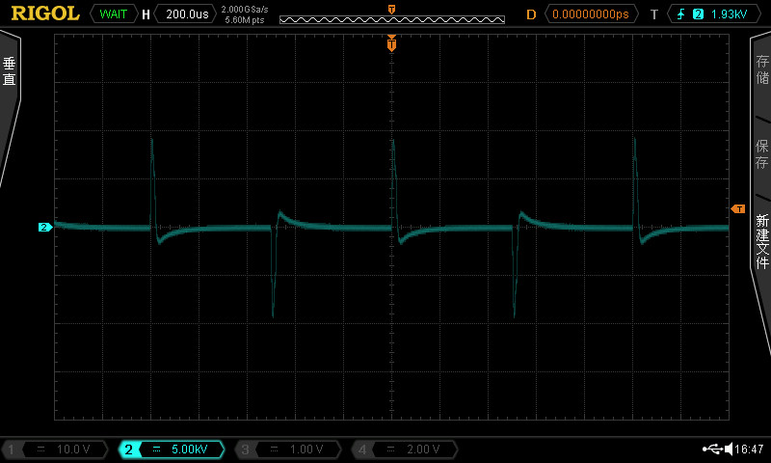Click the rising edge trigger icon
The width and height of the screenshot is (771, 463).
coord(682,14)
